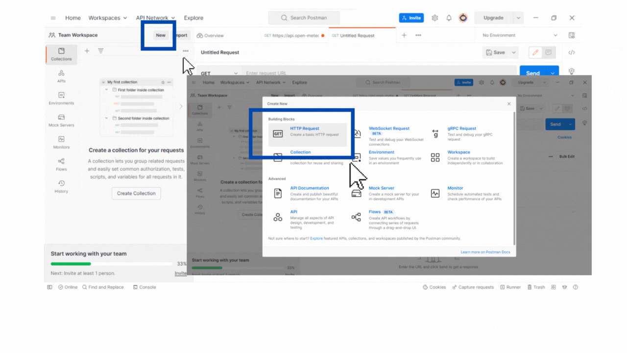Click team progress bar showing 33%
627x353 pixels.
pos(113,264)
